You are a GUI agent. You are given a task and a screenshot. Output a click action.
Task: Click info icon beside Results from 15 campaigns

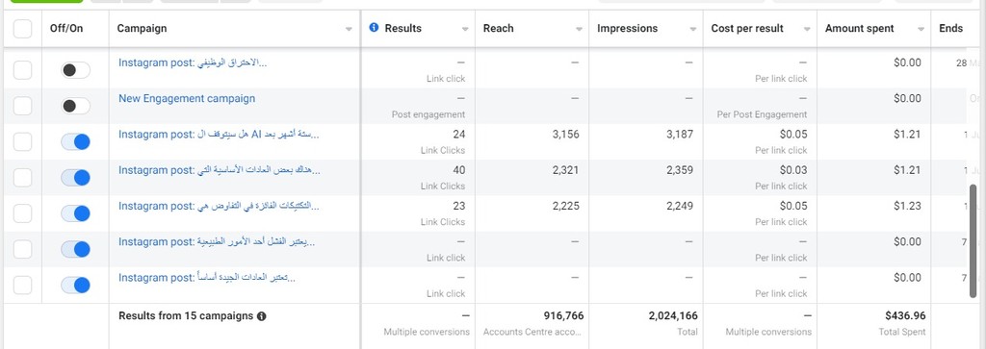[x=262, y=316]
